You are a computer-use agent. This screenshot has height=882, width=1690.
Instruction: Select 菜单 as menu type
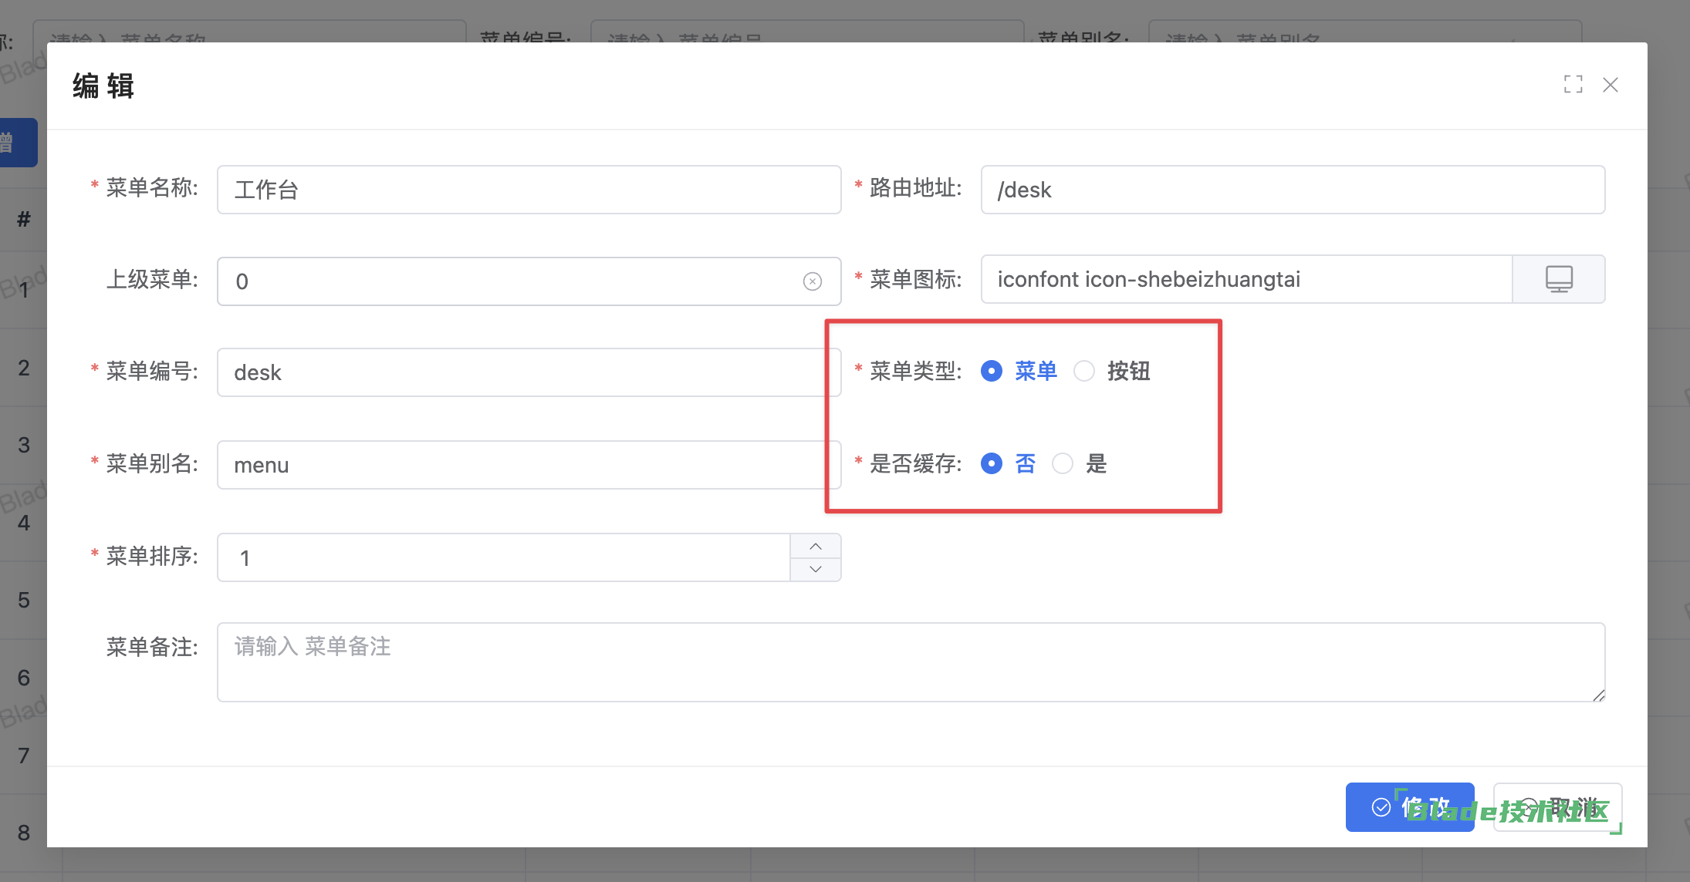tap(1019, 371)
